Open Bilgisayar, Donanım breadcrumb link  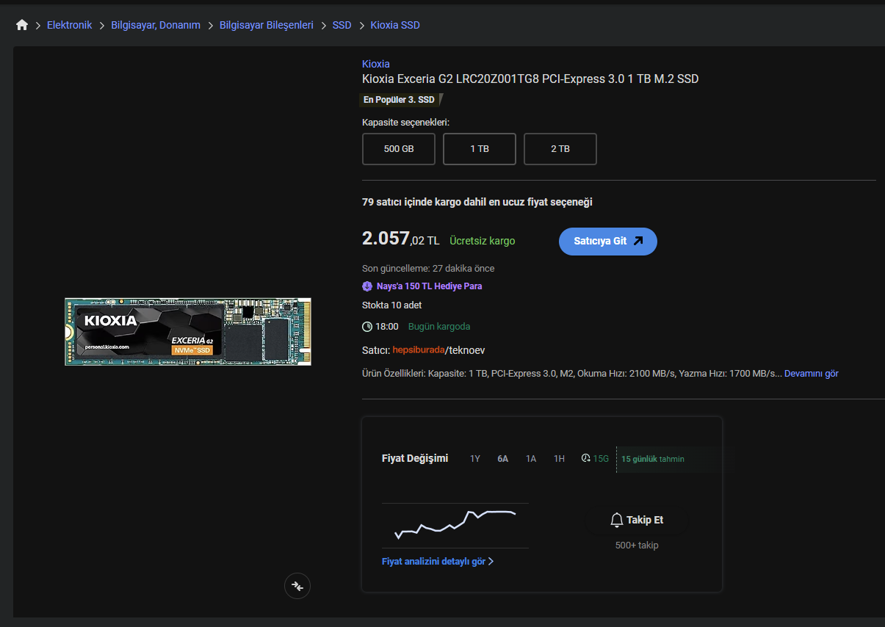[x=156, y=25]
